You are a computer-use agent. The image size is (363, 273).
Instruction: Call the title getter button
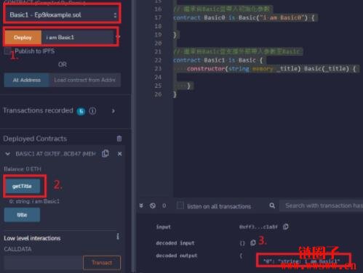coord(22,215)
